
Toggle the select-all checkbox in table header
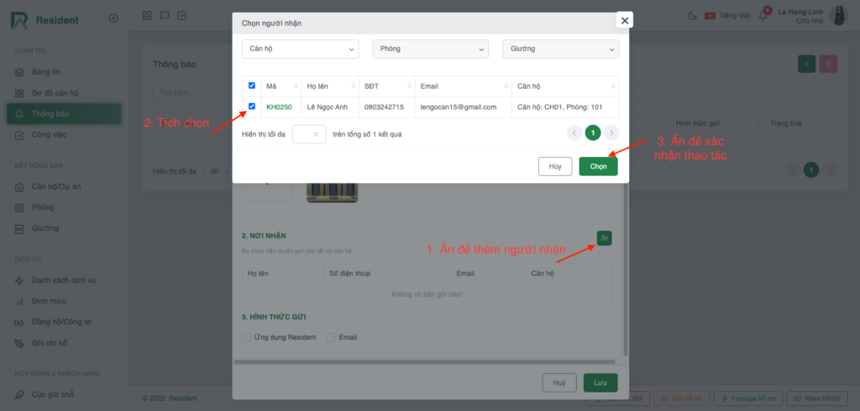click(252, 86)
